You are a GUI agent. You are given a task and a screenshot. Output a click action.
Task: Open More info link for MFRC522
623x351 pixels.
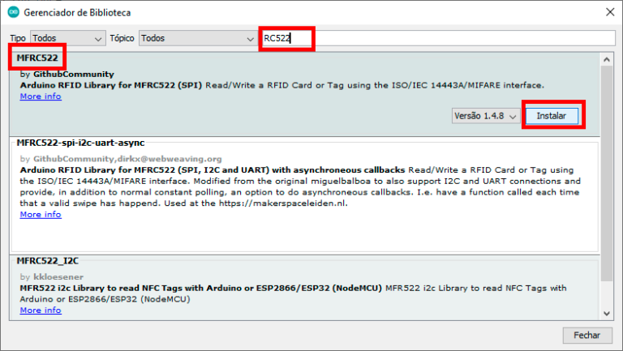pos(41,96)
